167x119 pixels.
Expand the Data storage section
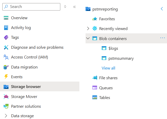[x=6, y=116]
